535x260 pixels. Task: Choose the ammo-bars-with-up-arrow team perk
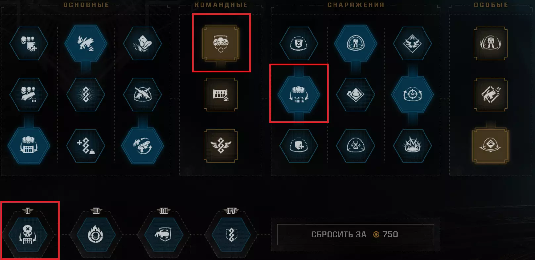point(221,94)
